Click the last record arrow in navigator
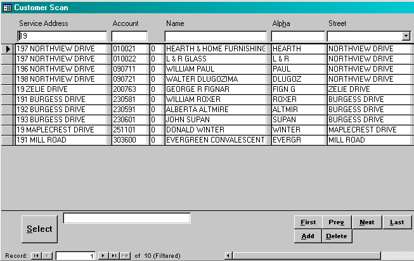This screenshot has width=414, height=261. [114, 255]
